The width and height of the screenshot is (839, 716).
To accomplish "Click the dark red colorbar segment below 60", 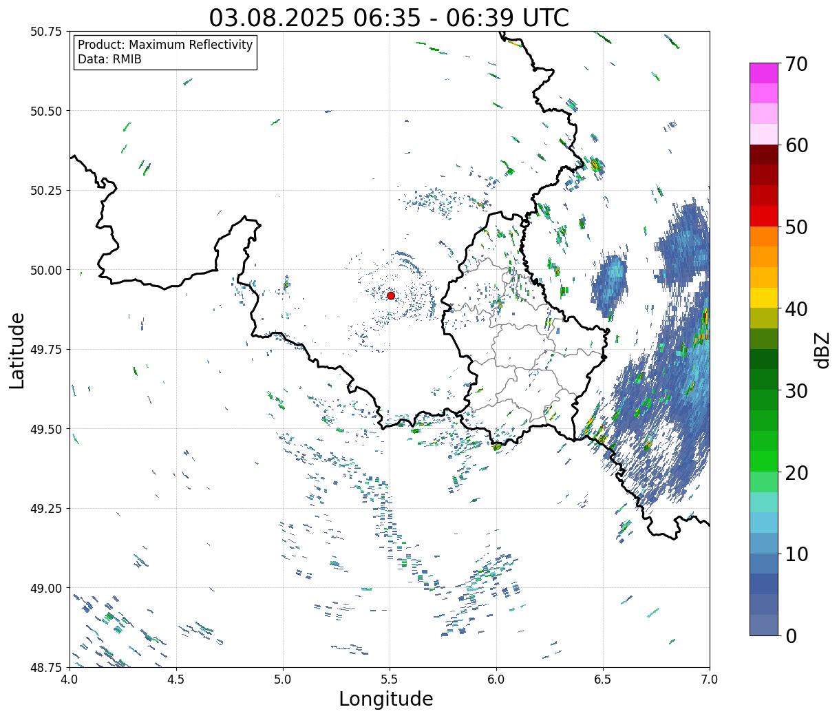I will point(764,155).
